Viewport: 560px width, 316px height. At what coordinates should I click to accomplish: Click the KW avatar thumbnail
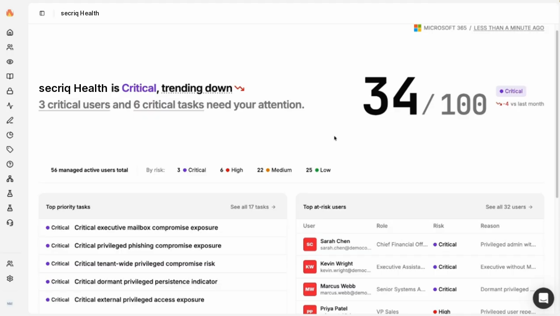click(x=310, y=267)
